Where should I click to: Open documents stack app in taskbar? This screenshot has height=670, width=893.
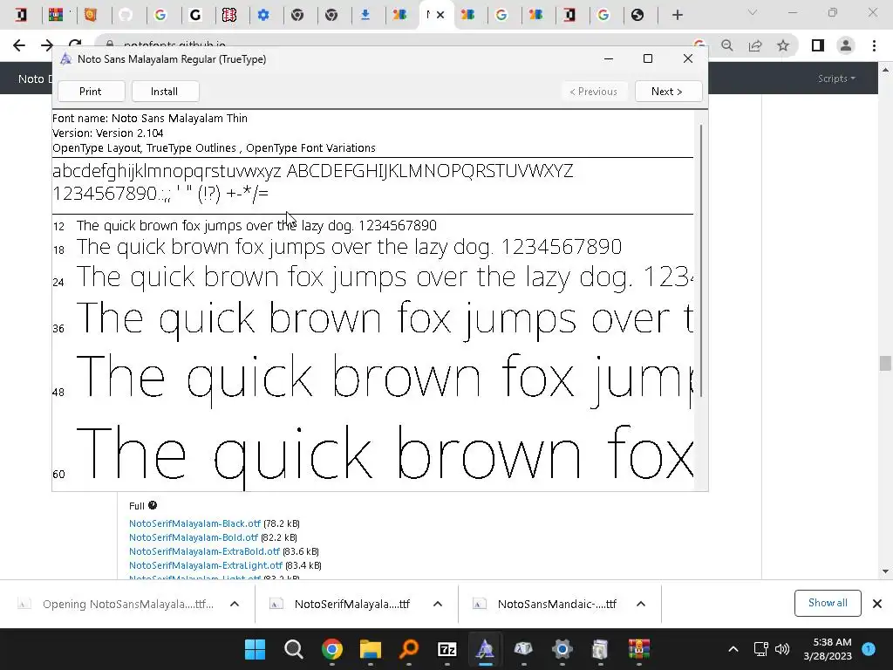[x=600, y=649]
